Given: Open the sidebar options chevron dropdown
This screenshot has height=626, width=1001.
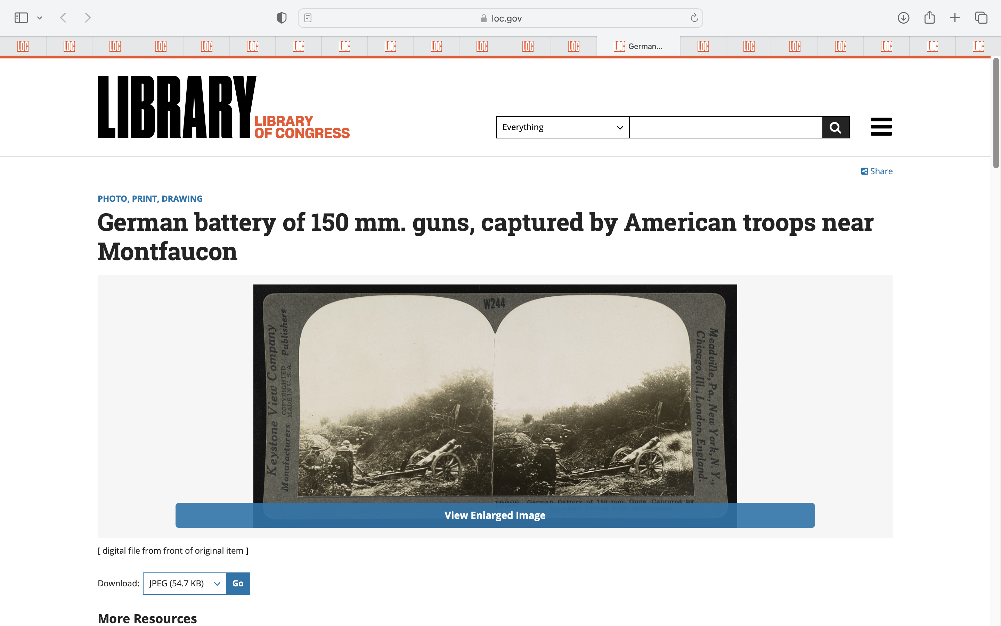Looking at the screenshot, I should click(x=40, y=18).
